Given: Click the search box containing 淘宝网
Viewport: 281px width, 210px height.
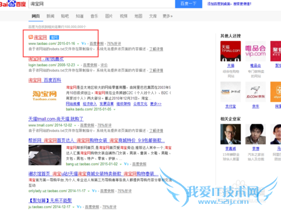Looking at the screenshot, I should (102, 4).
